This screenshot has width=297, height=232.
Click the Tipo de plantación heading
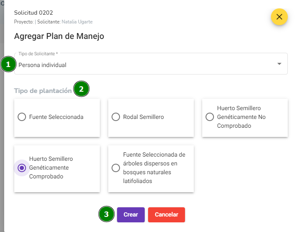(43, 91)
